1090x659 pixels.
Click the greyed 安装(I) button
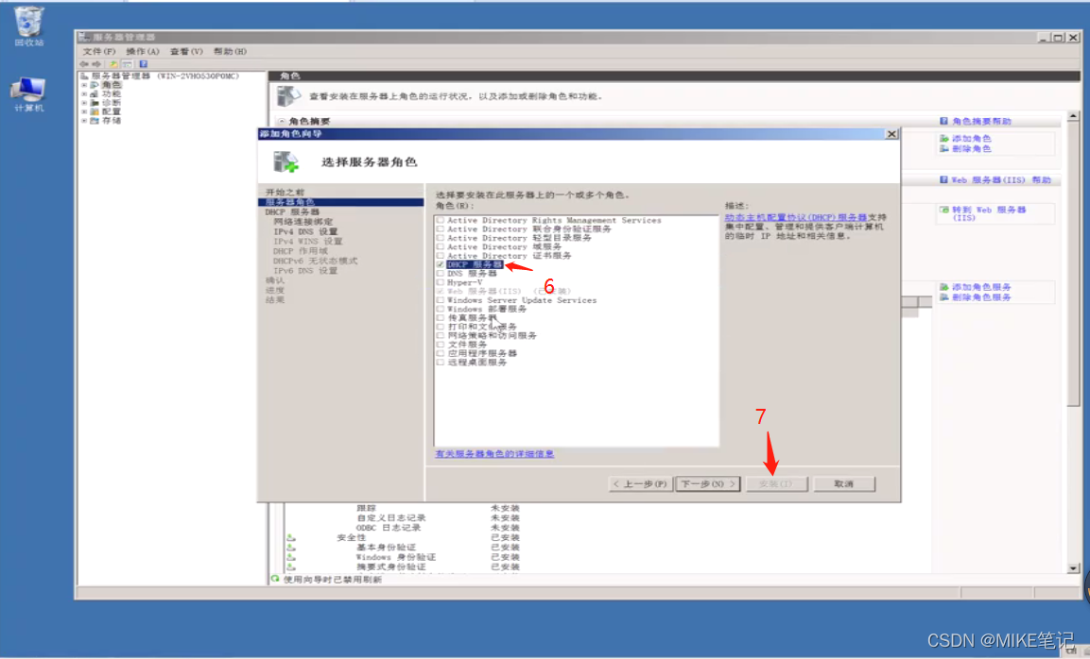click(x=776, y=484)
